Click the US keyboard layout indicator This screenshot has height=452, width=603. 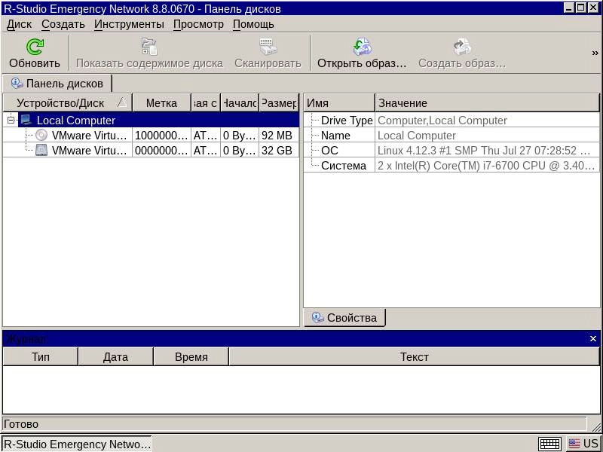(583, 444)
